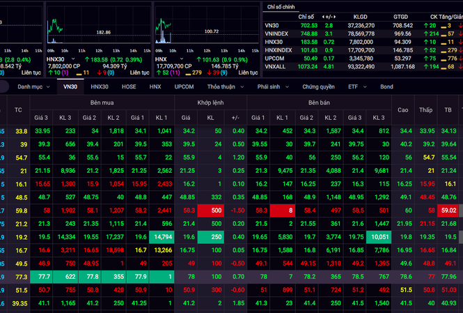Image resolution: width=463 pixels, height=313 pixels.
Task: Click the Bên mua group header
Action: coord(102,102)
